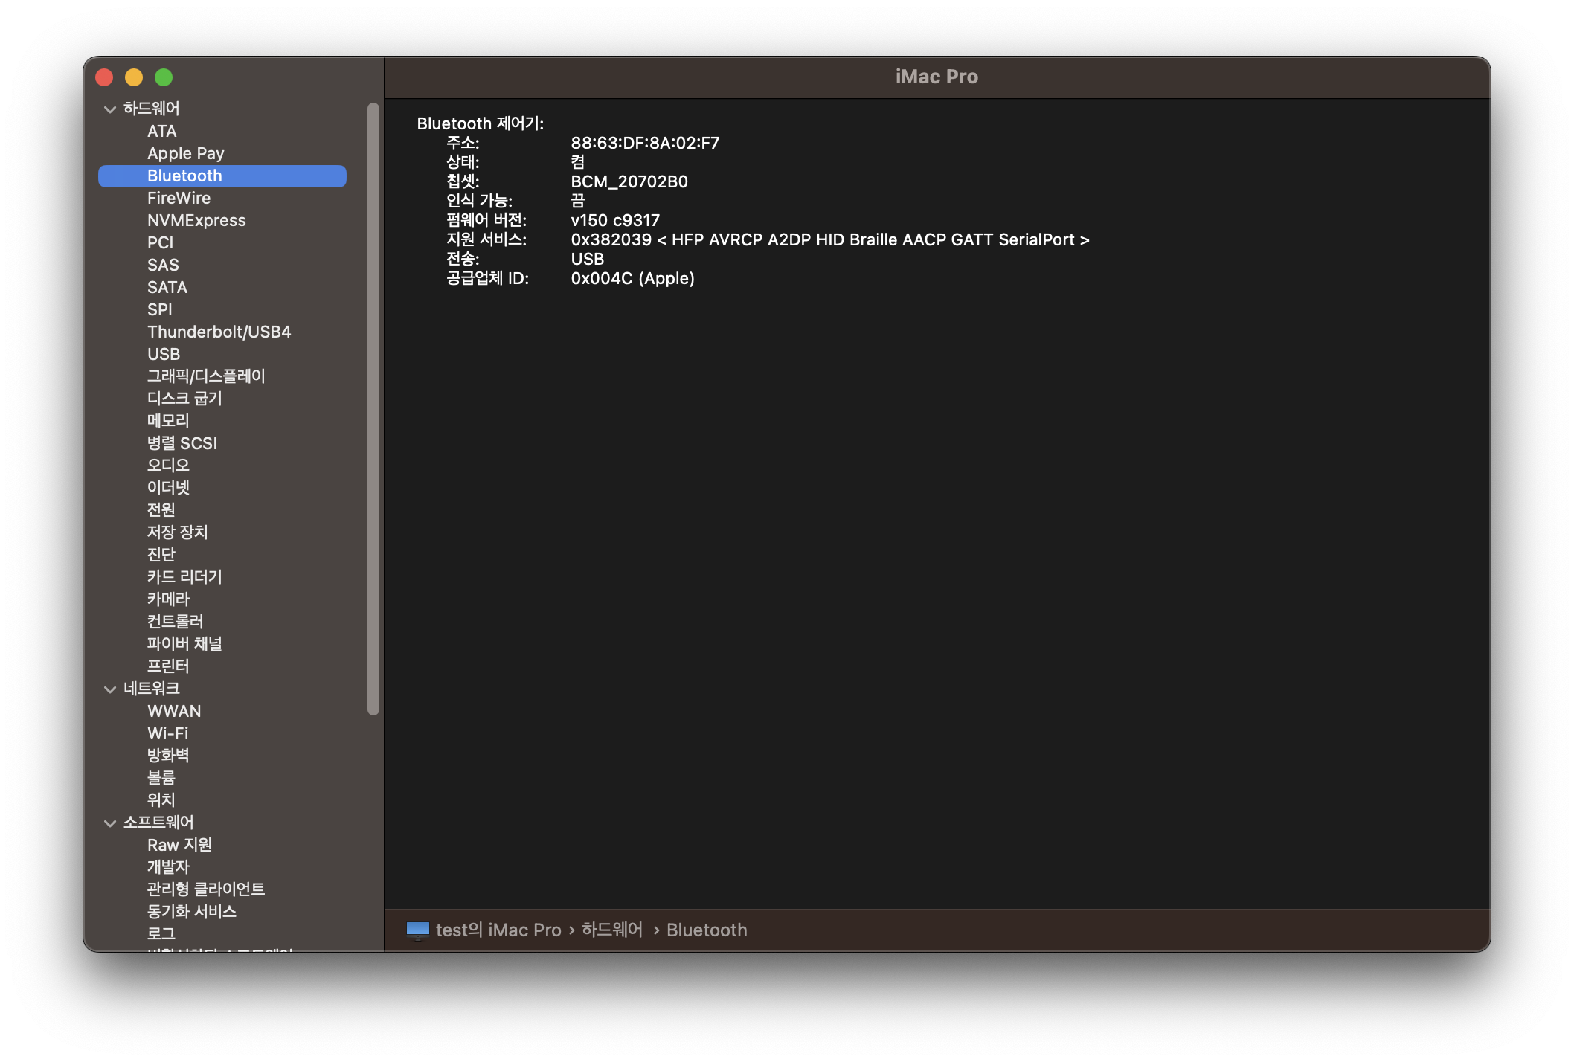Image resolution: width=1574 pixels, height=1062 pixels.
Task: Open the 볼륨 entry
Action: [x=161, y=778]
